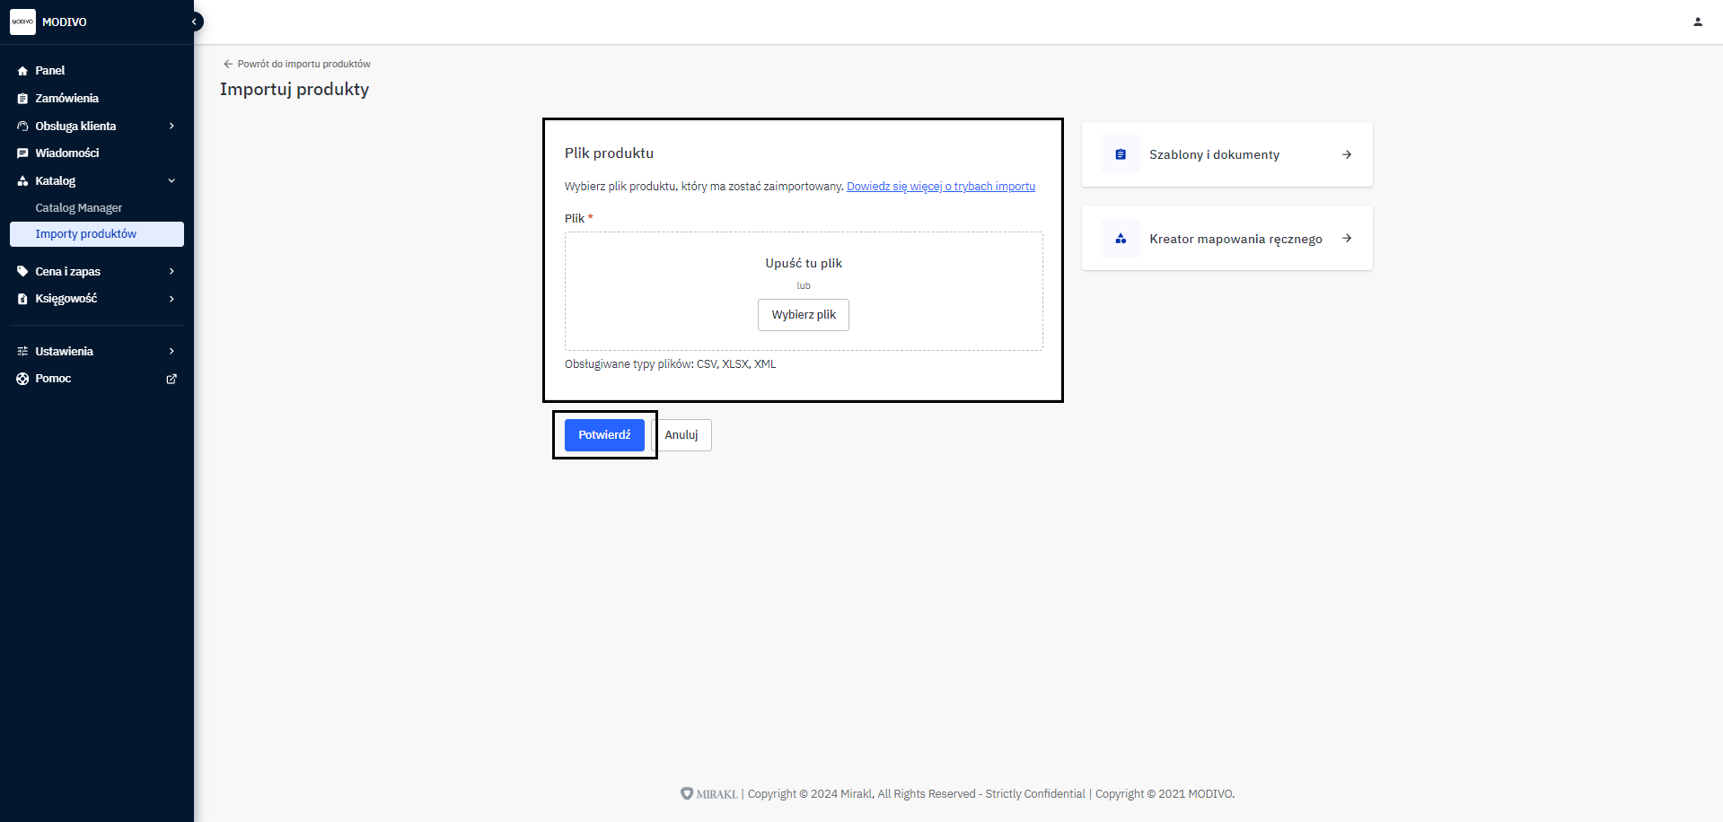
Task: Click the Wiadomości chat icon
Action: pos(22,153)
